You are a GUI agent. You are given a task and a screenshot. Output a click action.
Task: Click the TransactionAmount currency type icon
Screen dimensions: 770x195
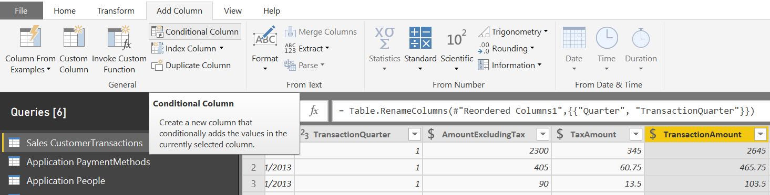(653, 134)
